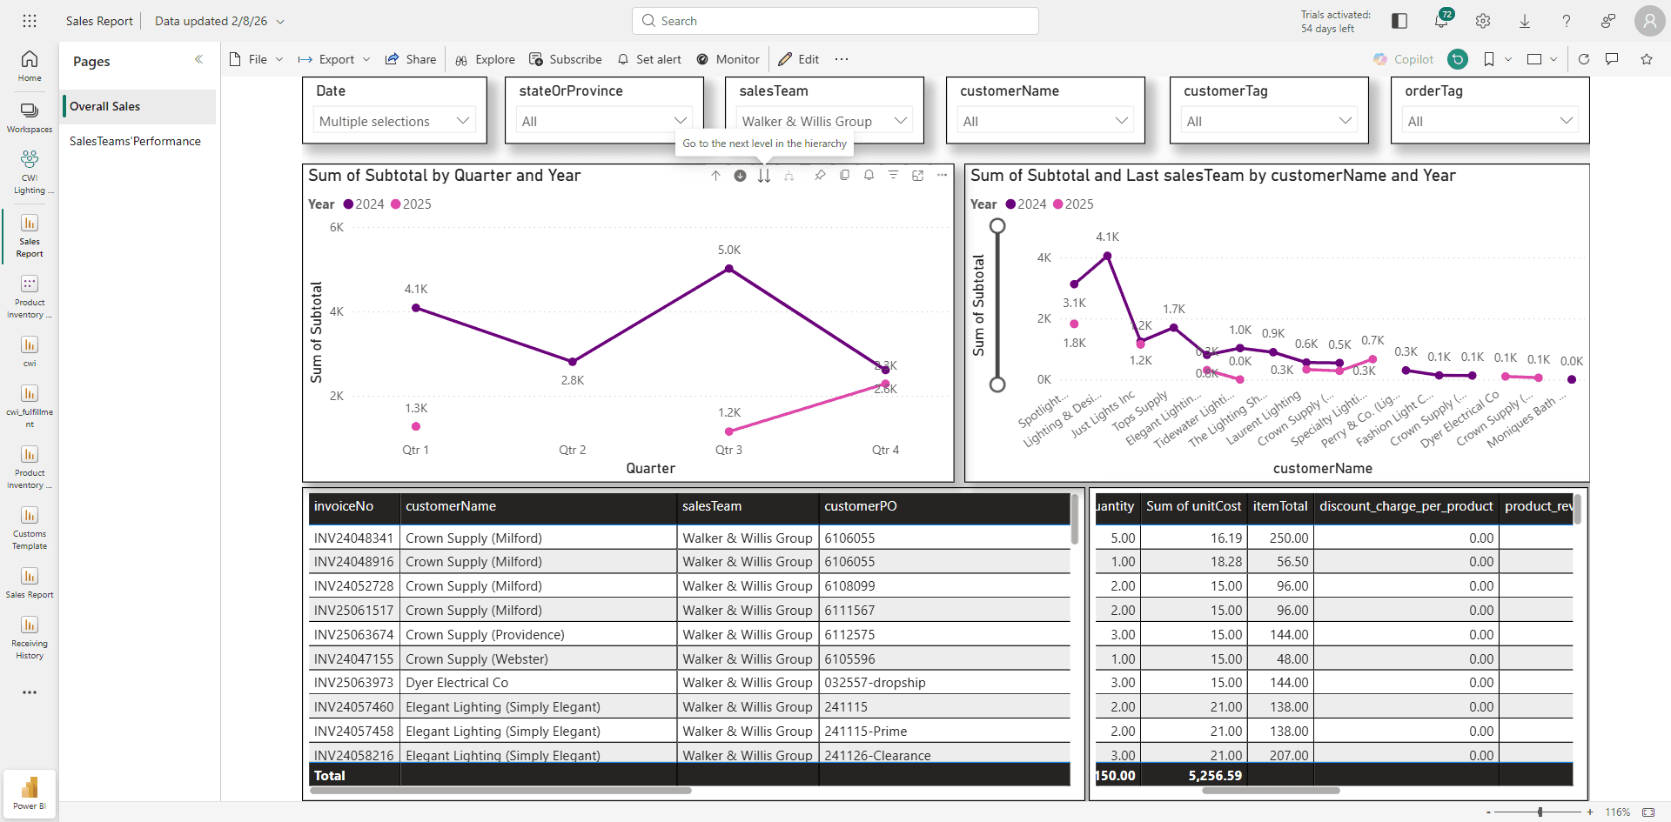Go to next hierarchy level in chart
This screenshot has height=822, width=1671.
[x=764, y=176]
